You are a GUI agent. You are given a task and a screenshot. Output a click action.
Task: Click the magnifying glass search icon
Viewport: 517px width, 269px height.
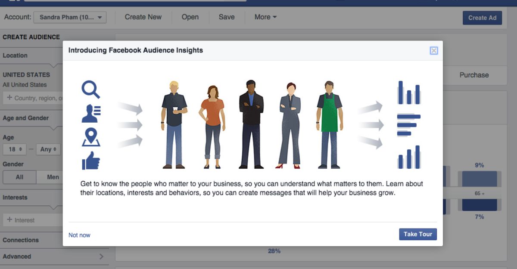pyautogui.click(x=91, y=90)
